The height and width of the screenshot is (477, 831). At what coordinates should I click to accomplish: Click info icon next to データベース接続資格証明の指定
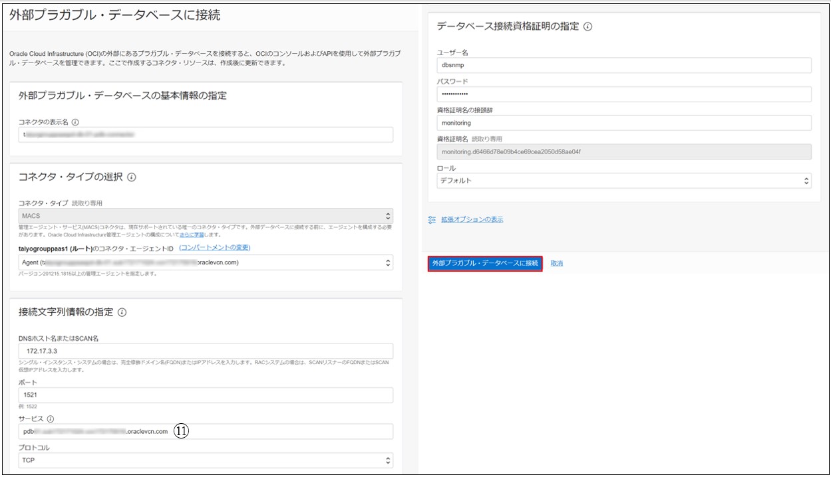click(x=587, y=27)
